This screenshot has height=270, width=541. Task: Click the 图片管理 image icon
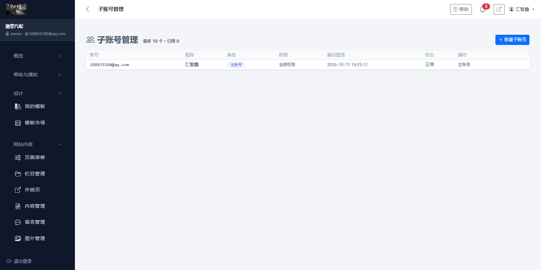18,239
